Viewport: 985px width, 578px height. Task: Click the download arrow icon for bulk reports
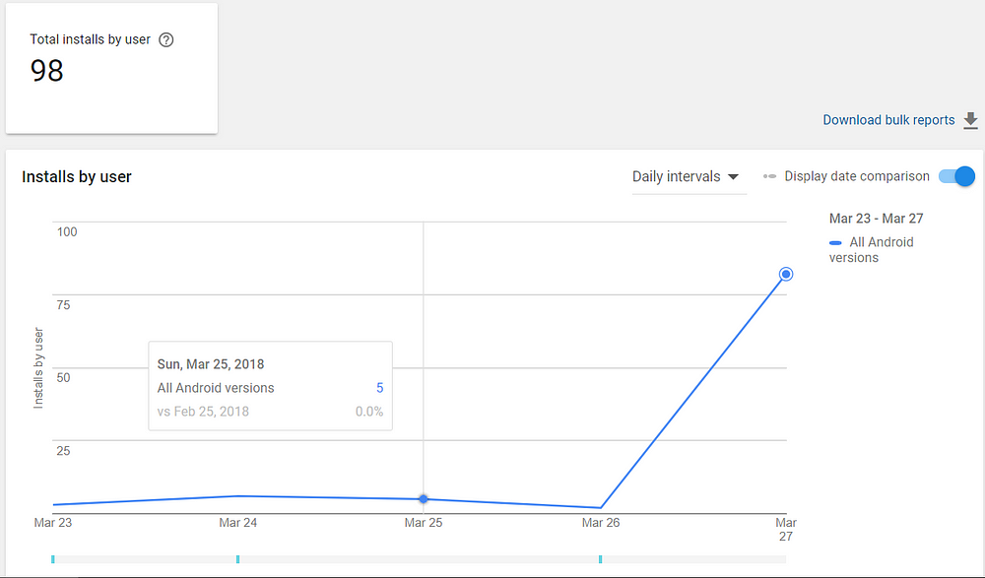971,120
